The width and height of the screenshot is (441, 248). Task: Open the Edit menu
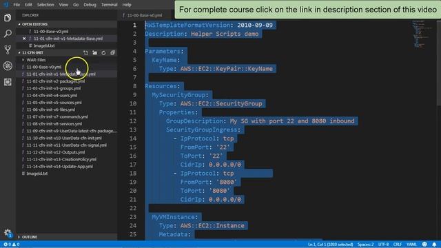tap(28, 5)
